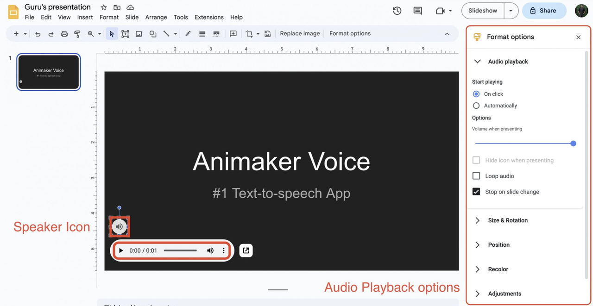The image size is (593, 306).
Task: Open the Edit menu
Action: (x=46, y=17)
